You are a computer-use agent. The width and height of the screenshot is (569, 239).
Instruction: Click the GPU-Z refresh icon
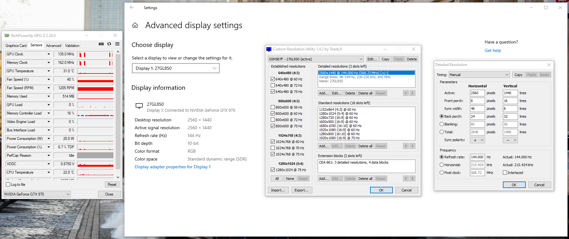coord(109,44)
